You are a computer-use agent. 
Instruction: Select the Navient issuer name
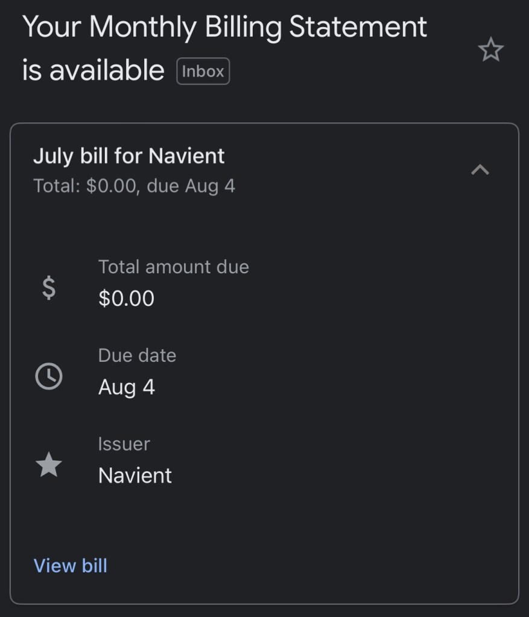tap(135, 475)
